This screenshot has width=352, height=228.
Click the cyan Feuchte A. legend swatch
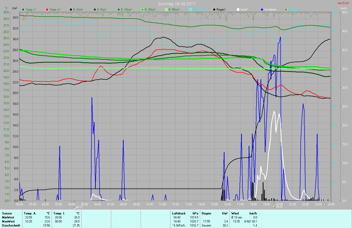[x=190, y=10]
